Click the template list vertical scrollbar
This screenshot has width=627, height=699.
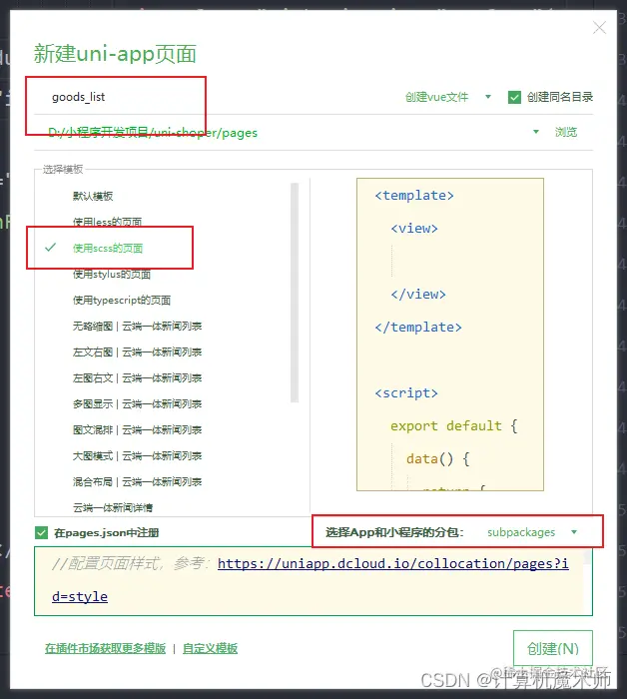(295, 293)
